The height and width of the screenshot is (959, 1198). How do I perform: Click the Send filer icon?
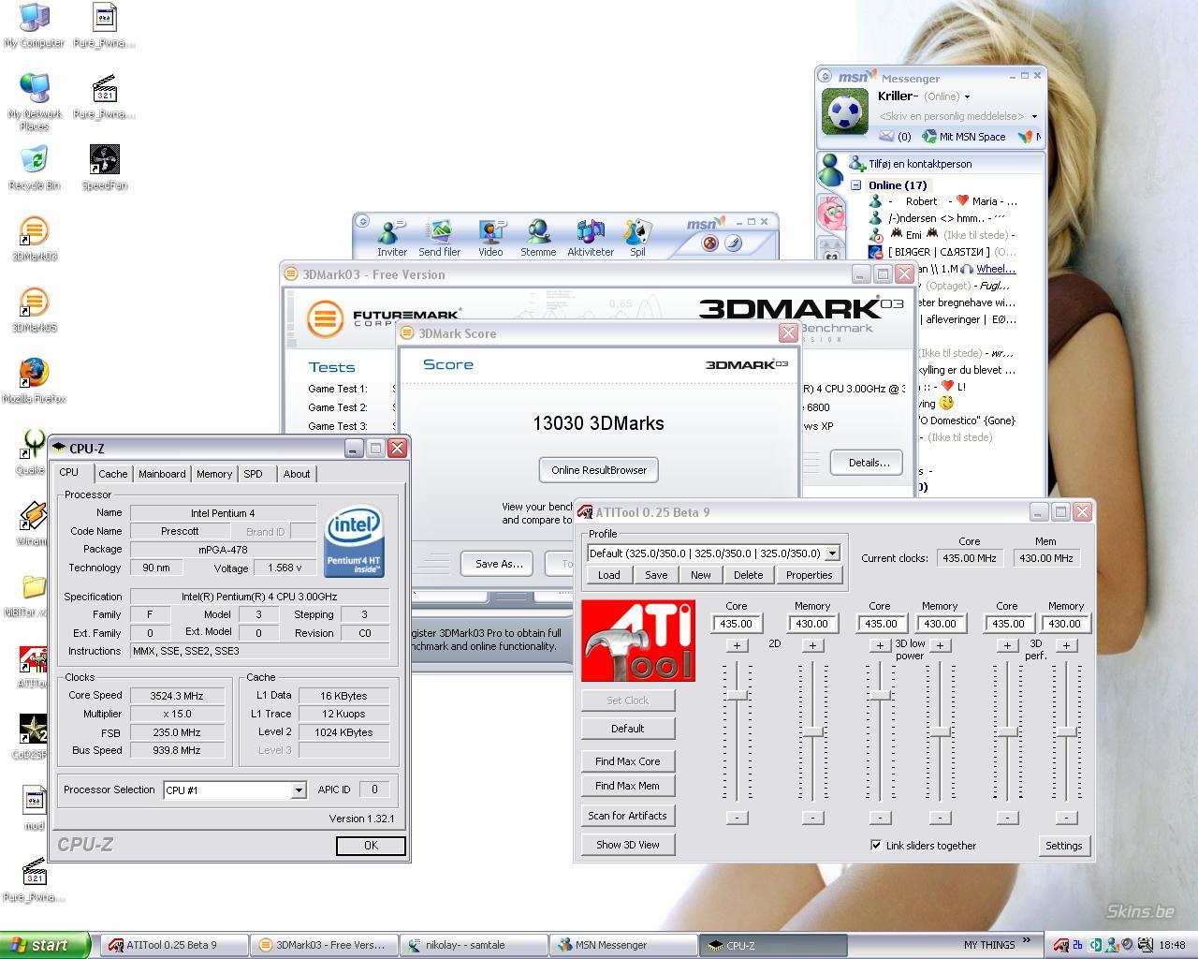pyautogui.click(x=439, y=232)
